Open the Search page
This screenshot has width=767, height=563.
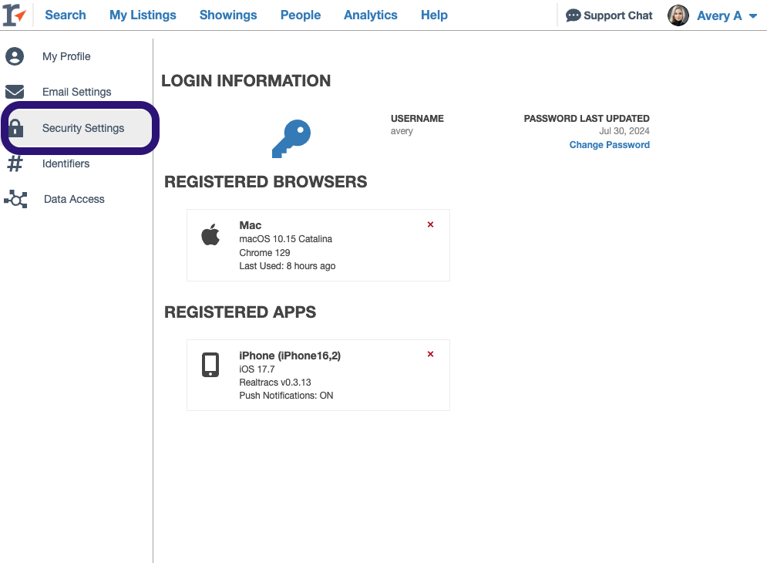pos(65,15)
